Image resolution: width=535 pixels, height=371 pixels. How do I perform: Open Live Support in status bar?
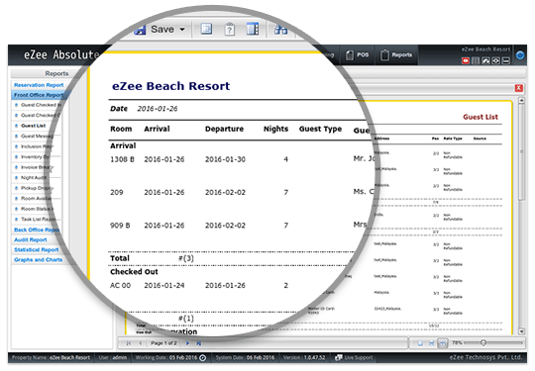click(354, 358)
